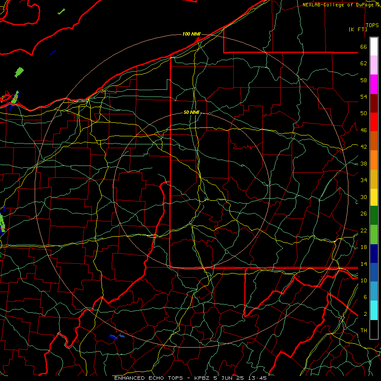Screen dimensions: 381x381
Task: Click the '2' legend value
Action: point(365,314)
